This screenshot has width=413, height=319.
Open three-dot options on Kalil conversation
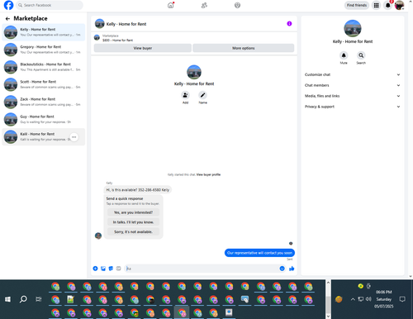tap(74, 137)
